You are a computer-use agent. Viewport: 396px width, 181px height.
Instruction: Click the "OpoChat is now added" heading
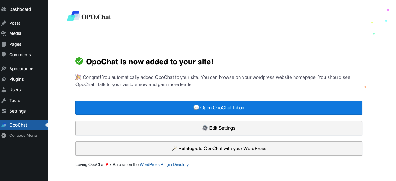pos(150,62)
